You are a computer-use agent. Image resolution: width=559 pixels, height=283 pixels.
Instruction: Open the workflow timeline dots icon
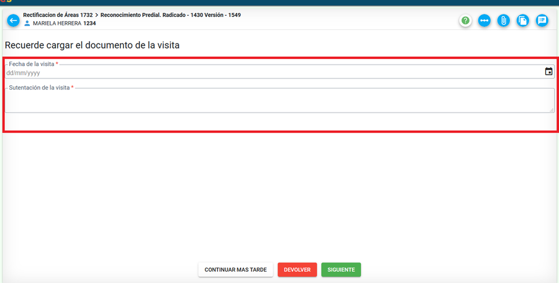point(484,21)
